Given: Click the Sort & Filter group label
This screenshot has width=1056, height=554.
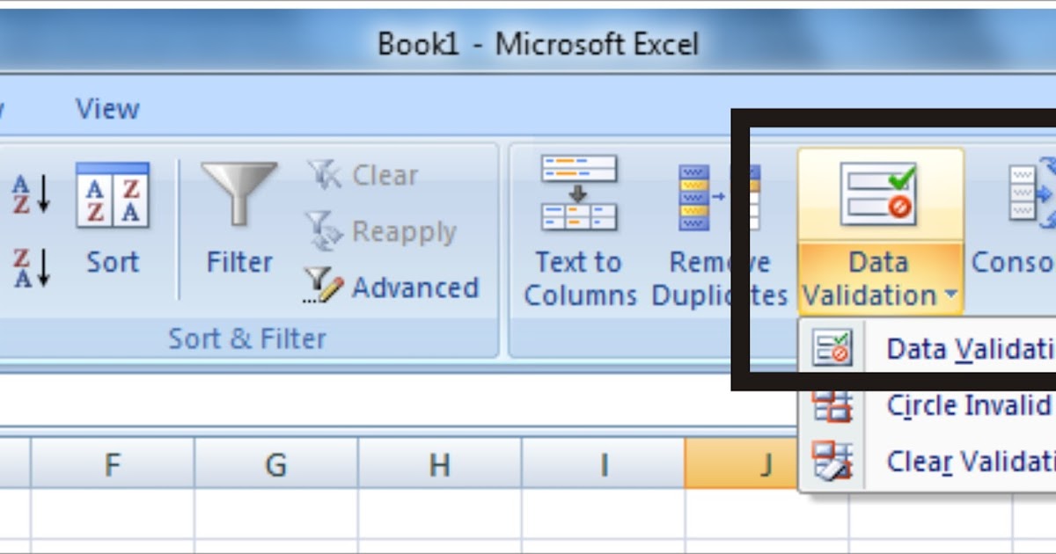Looking at the screenshot, I should (246, 339).
